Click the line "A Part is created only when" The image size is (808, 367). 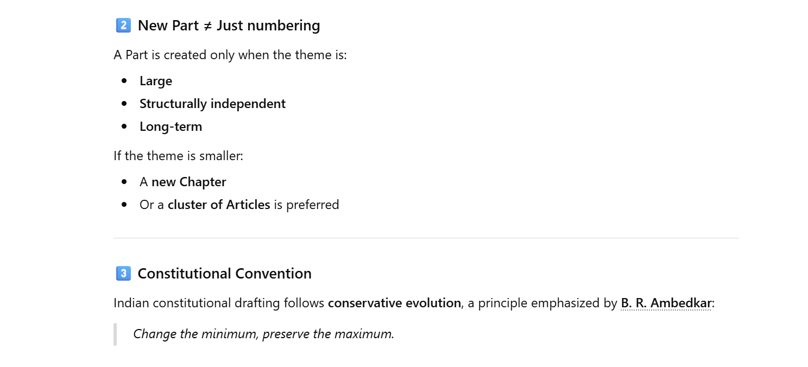coord(230,55)
